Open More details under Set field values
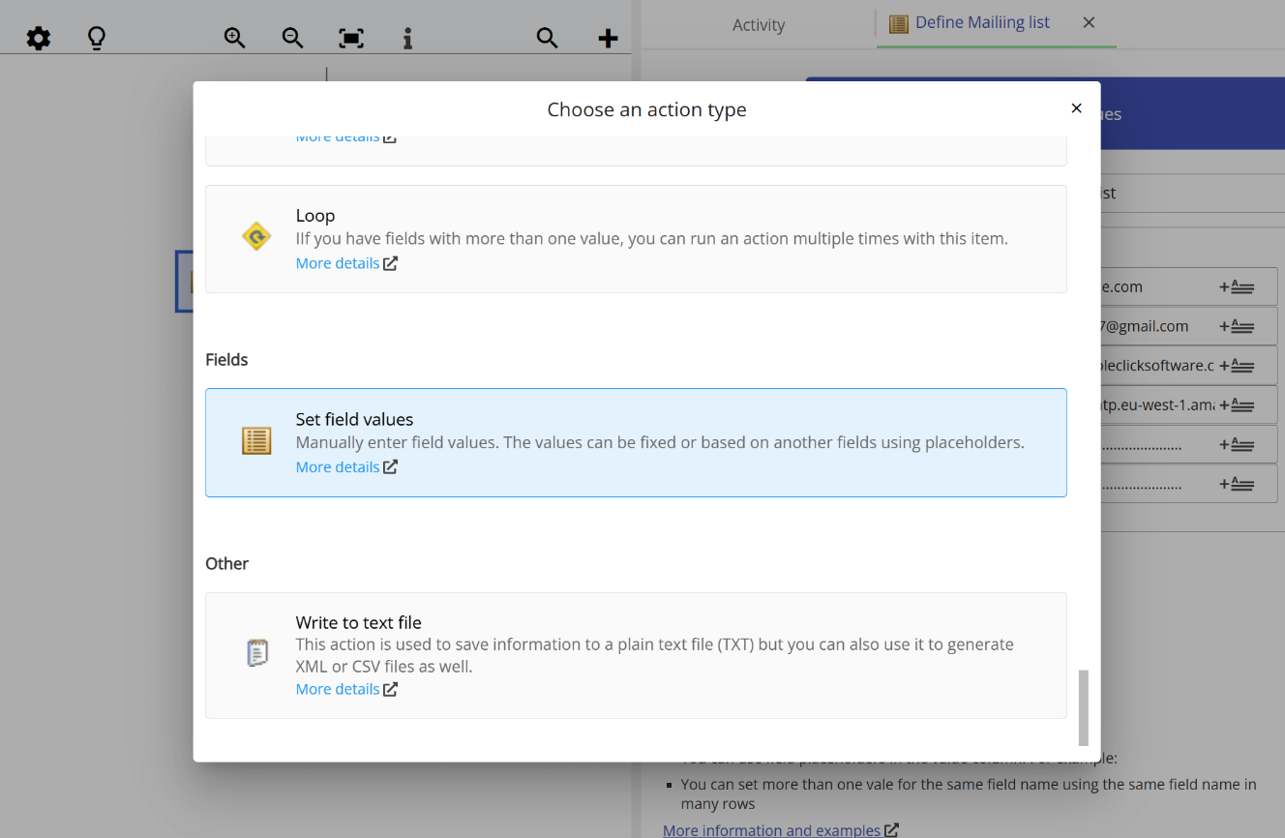 (x=338, y=466)
